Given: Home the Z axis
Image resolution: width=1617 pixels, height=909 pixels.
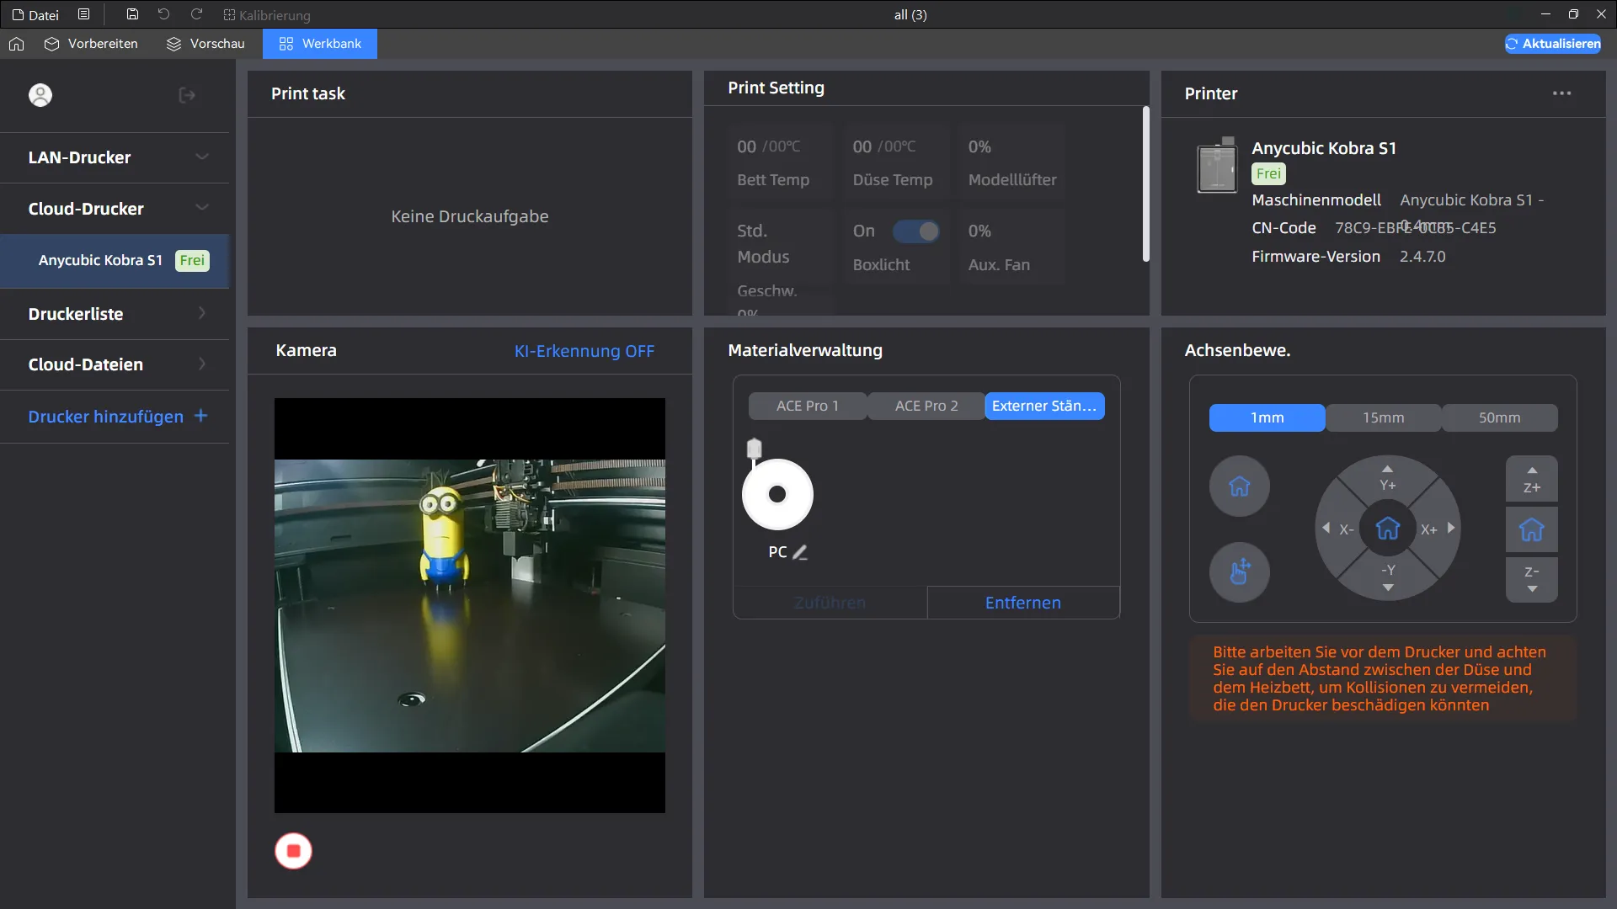Looking at the screenshot, I should click(x=1531, y=529).
